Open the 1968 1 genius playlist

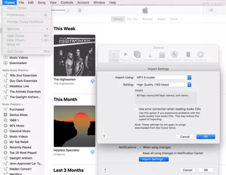14,120
